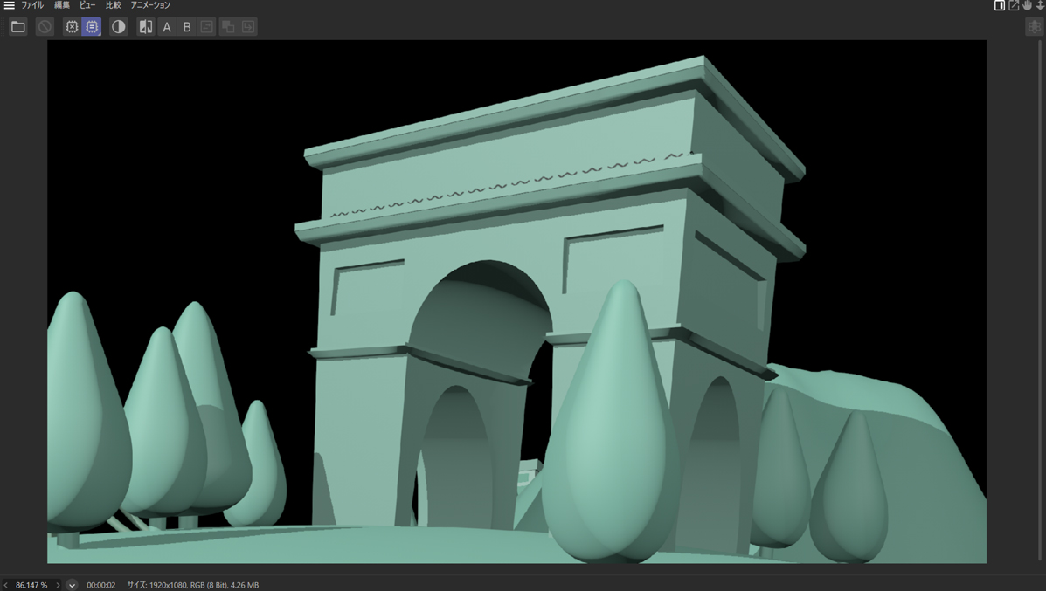This screenshot has width=1046, height=591.
Task: Open the アニメーション menu
Action: 150,5
